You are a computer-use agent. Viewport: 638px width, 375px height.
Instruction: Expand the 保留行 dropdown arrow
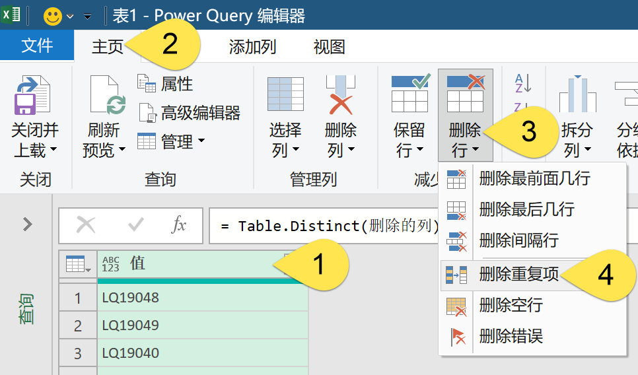coord(420,149)
